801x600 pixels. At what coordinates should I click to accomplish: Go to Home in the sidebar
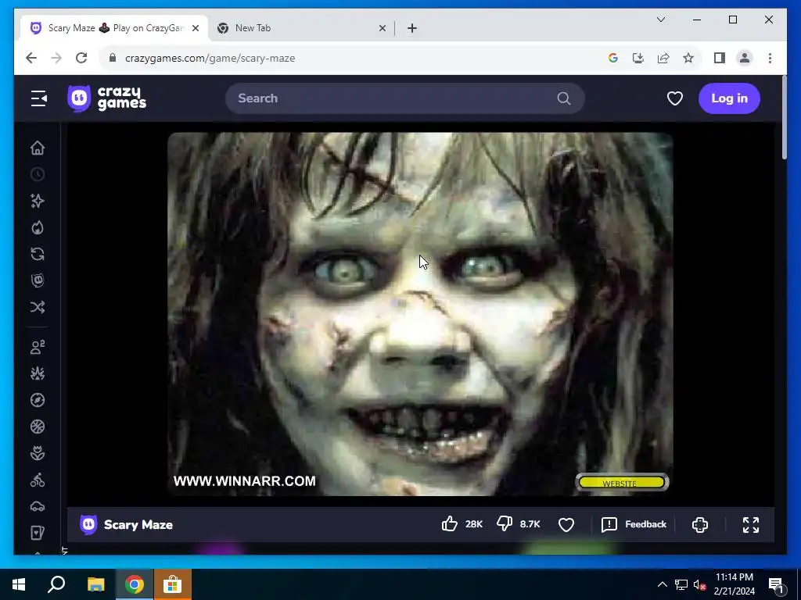38,148
